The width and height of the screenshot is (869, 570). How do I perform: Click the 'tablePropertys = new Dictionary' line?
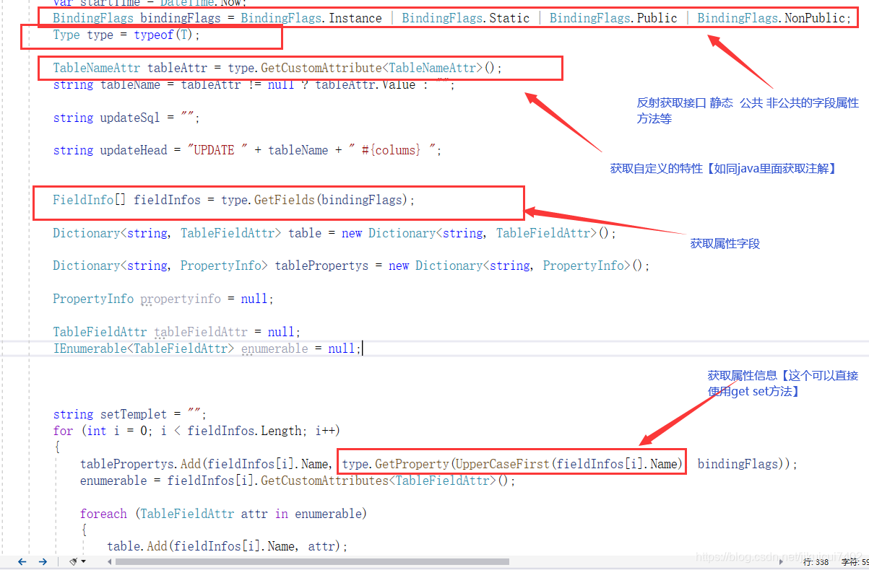351,266
